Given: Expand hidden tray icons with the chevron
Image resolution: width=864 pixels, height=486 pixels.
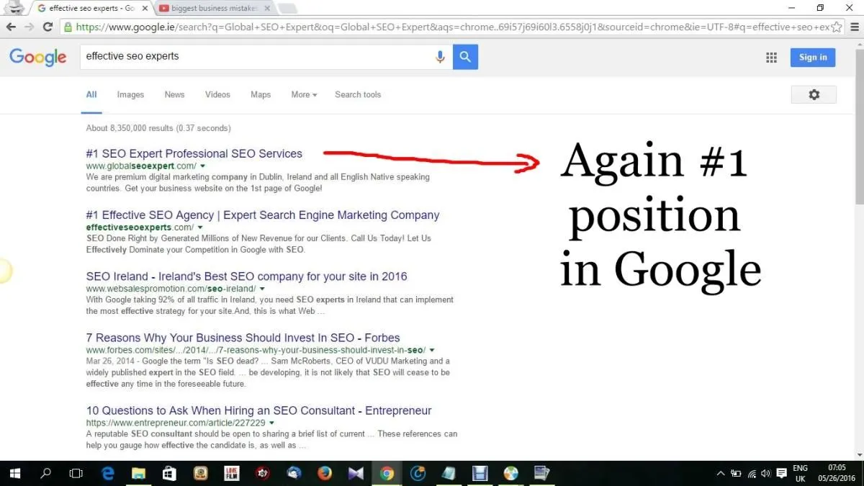Looking at the screenshot, I should tap(720, 473).
